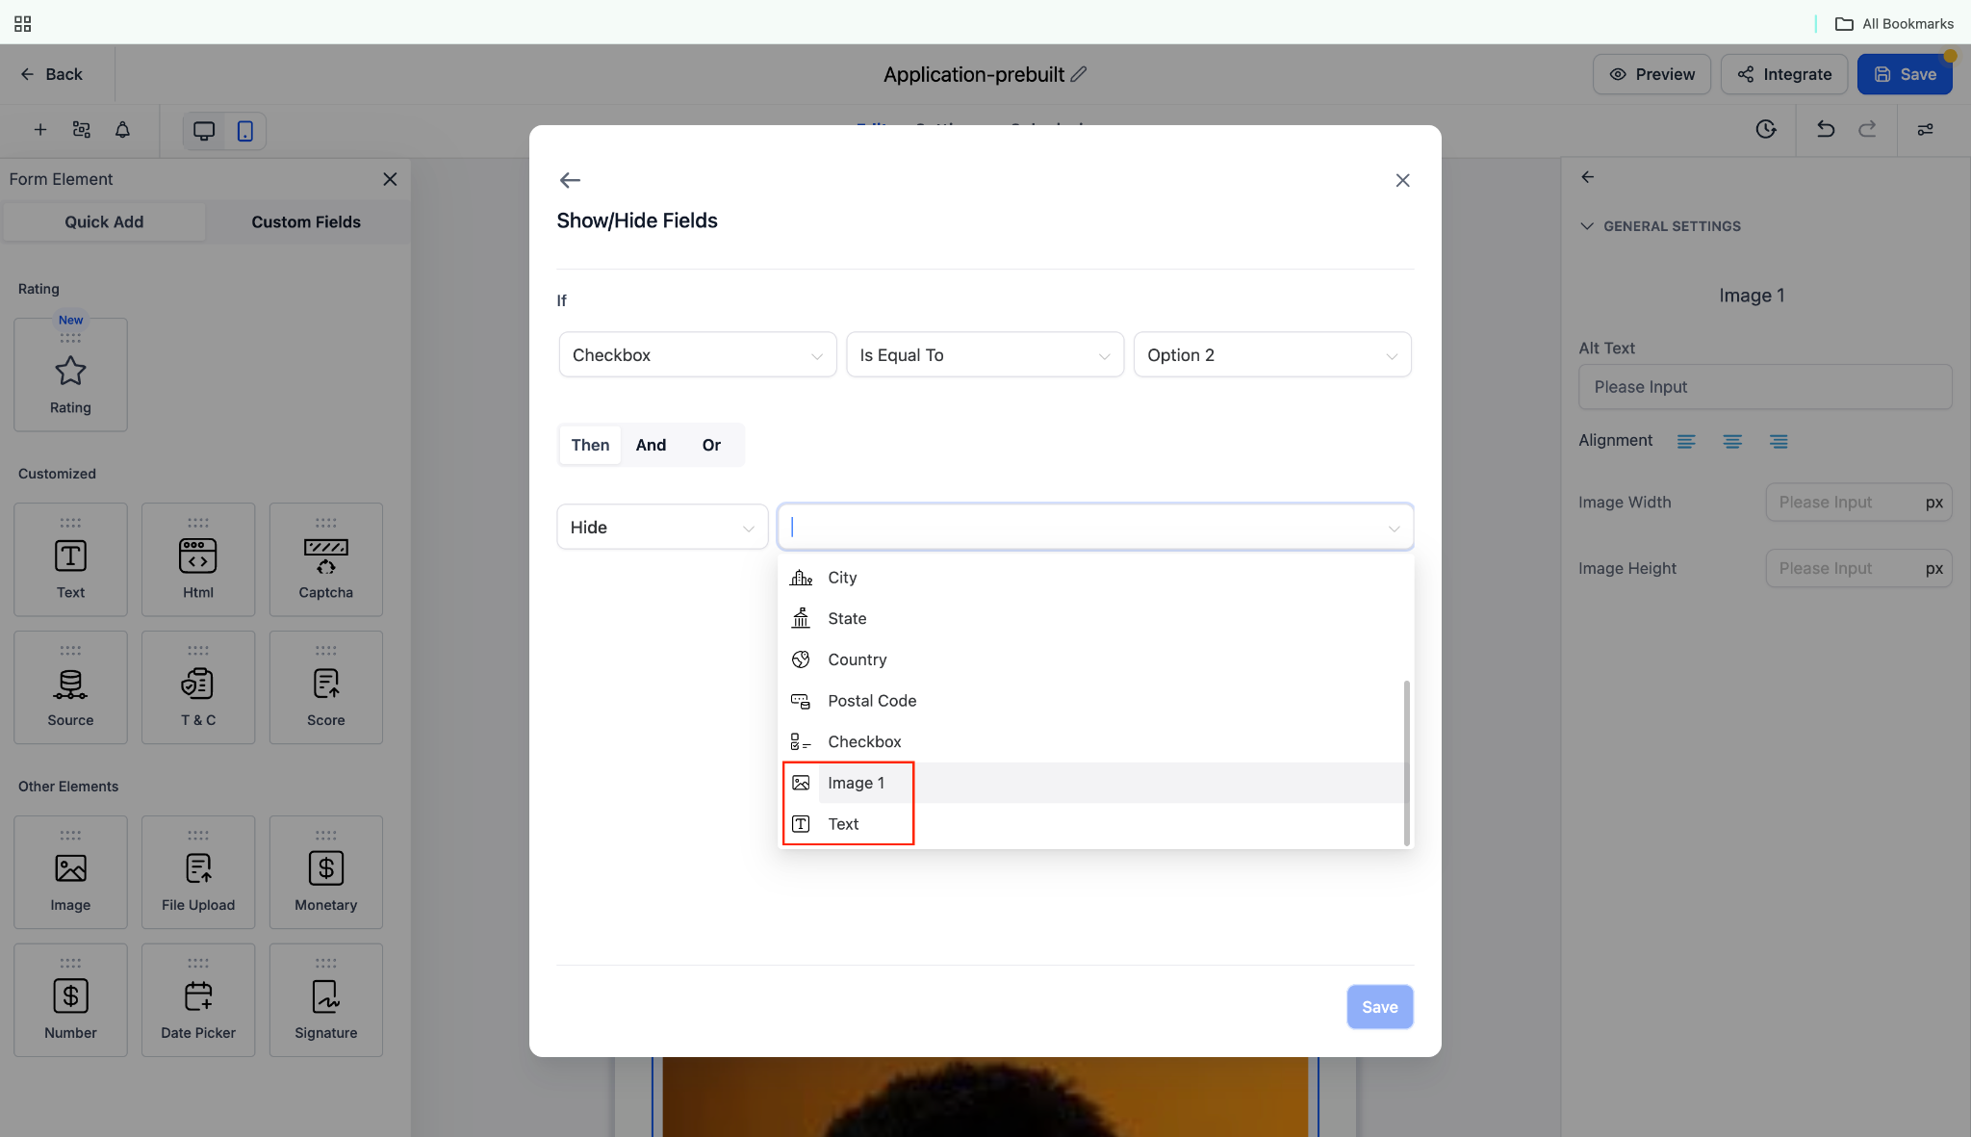Viewport: 1971px width, 1137px height.
Task: Open the Option 2 value dropdown
Action: 1272,355
